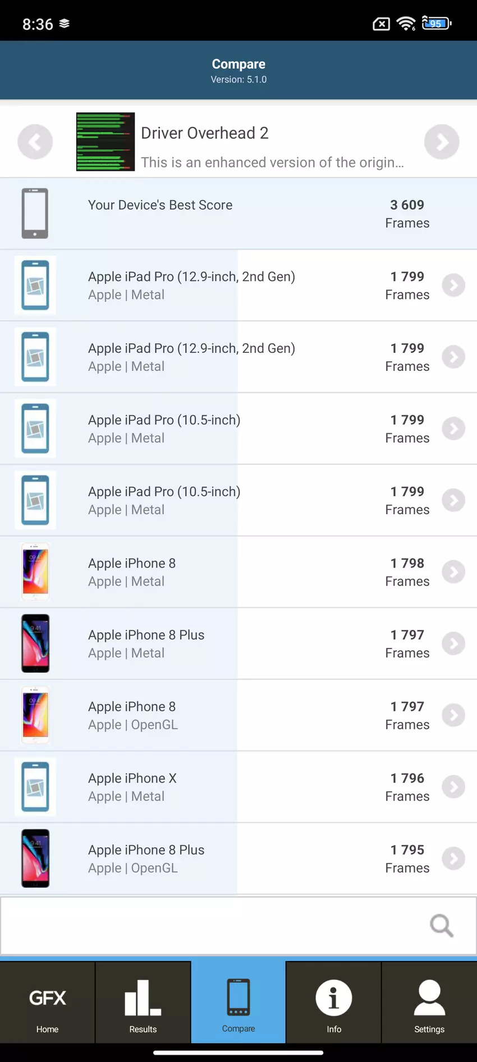477x1062 pixels.
Task: Open the GFX Home tab
Action: tap(48, 1003)
